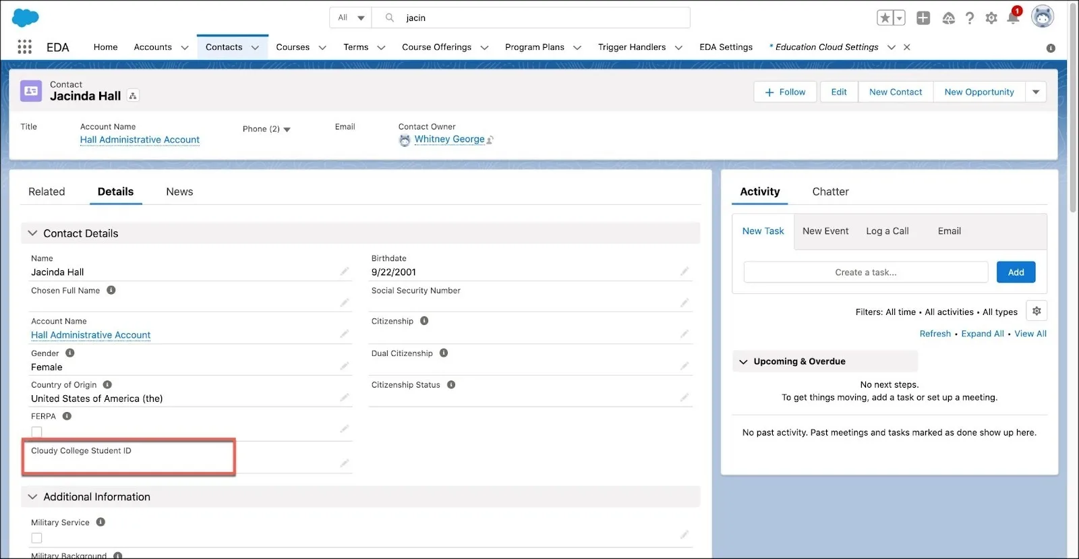This screenshot has width=1079, height=559.
Task: Expand the Program Plans dropdown chevron
Action: tap(577, 48)
